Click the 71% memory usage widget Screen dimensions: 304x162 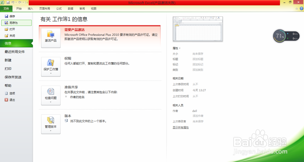pos(279,36)
